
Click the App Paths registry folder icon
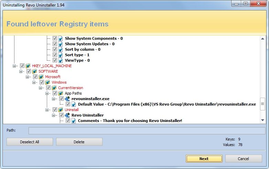61,93
